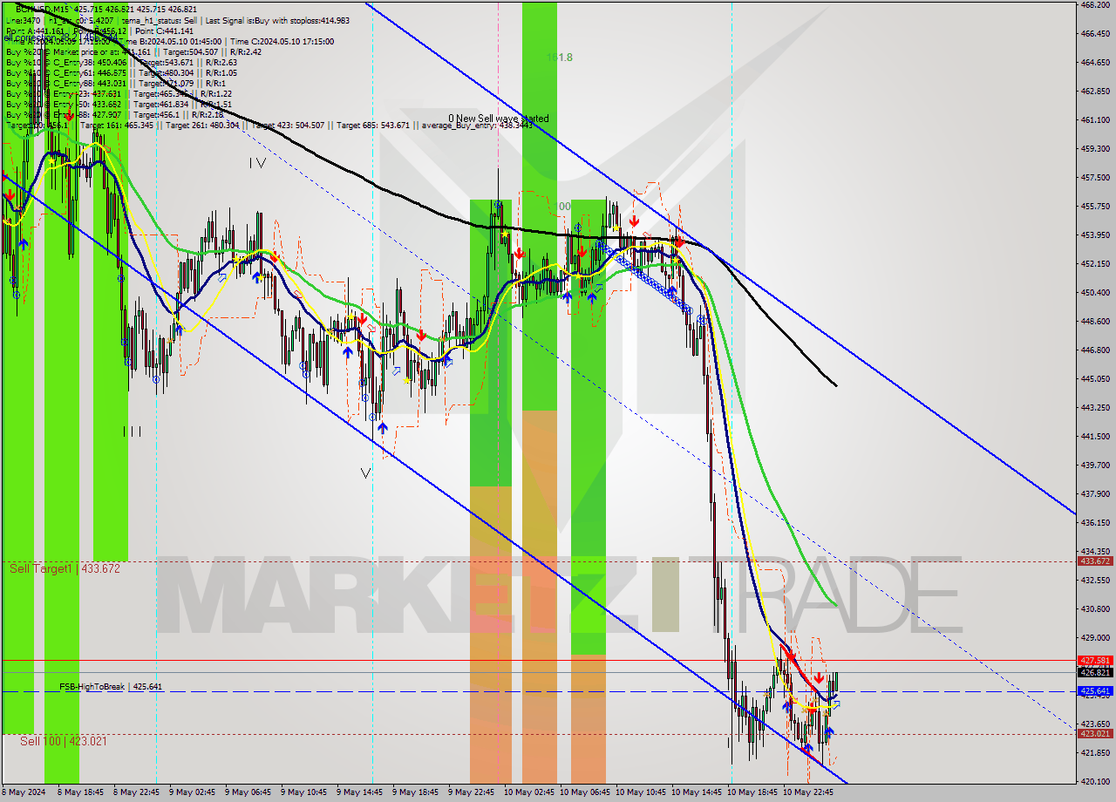Viewport: 1116px width, 802px height.
Task: Click the red 427.581 price tag
Action: pos(1095,661)
